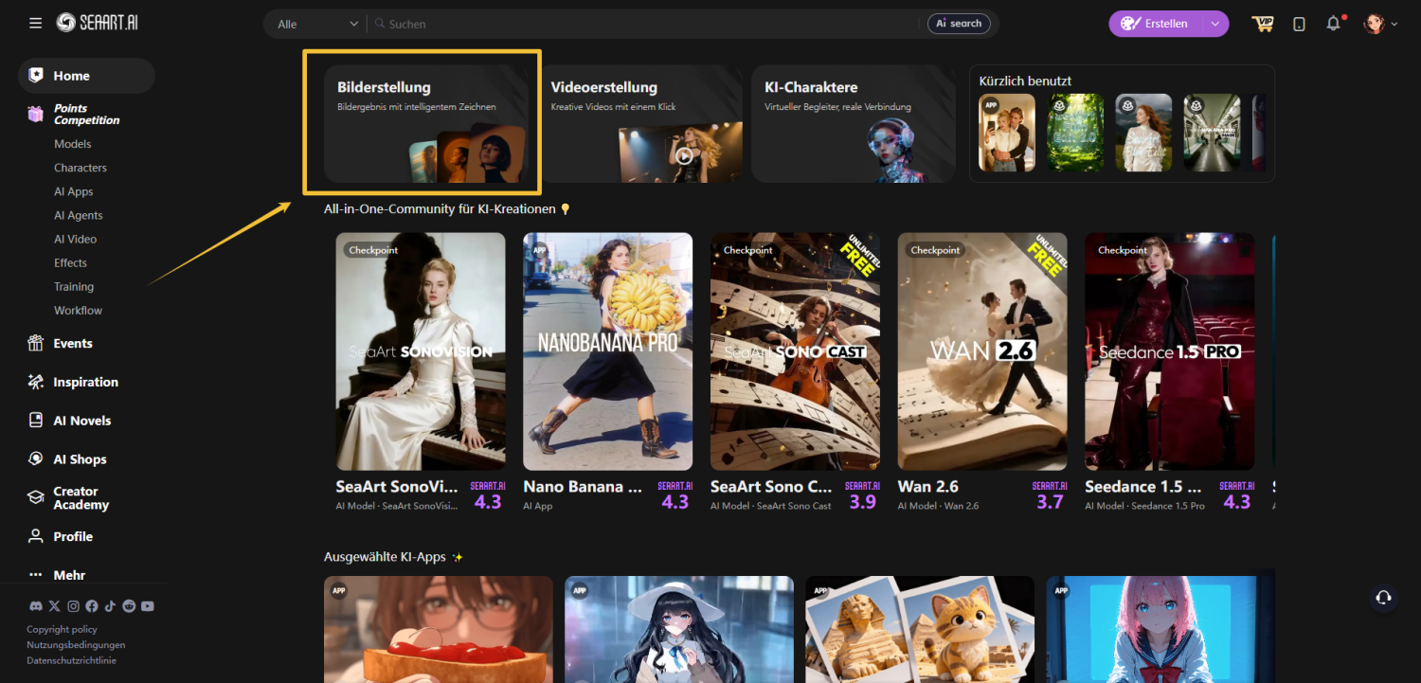Screen dimensions: 1421x683
Task: Go to Inspiration in the sidebar
Action: (85, 382)
